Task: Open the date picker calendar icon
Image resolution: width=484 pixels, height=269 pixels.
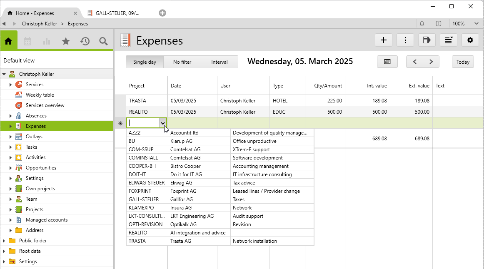Action: [x=387, y=62]
